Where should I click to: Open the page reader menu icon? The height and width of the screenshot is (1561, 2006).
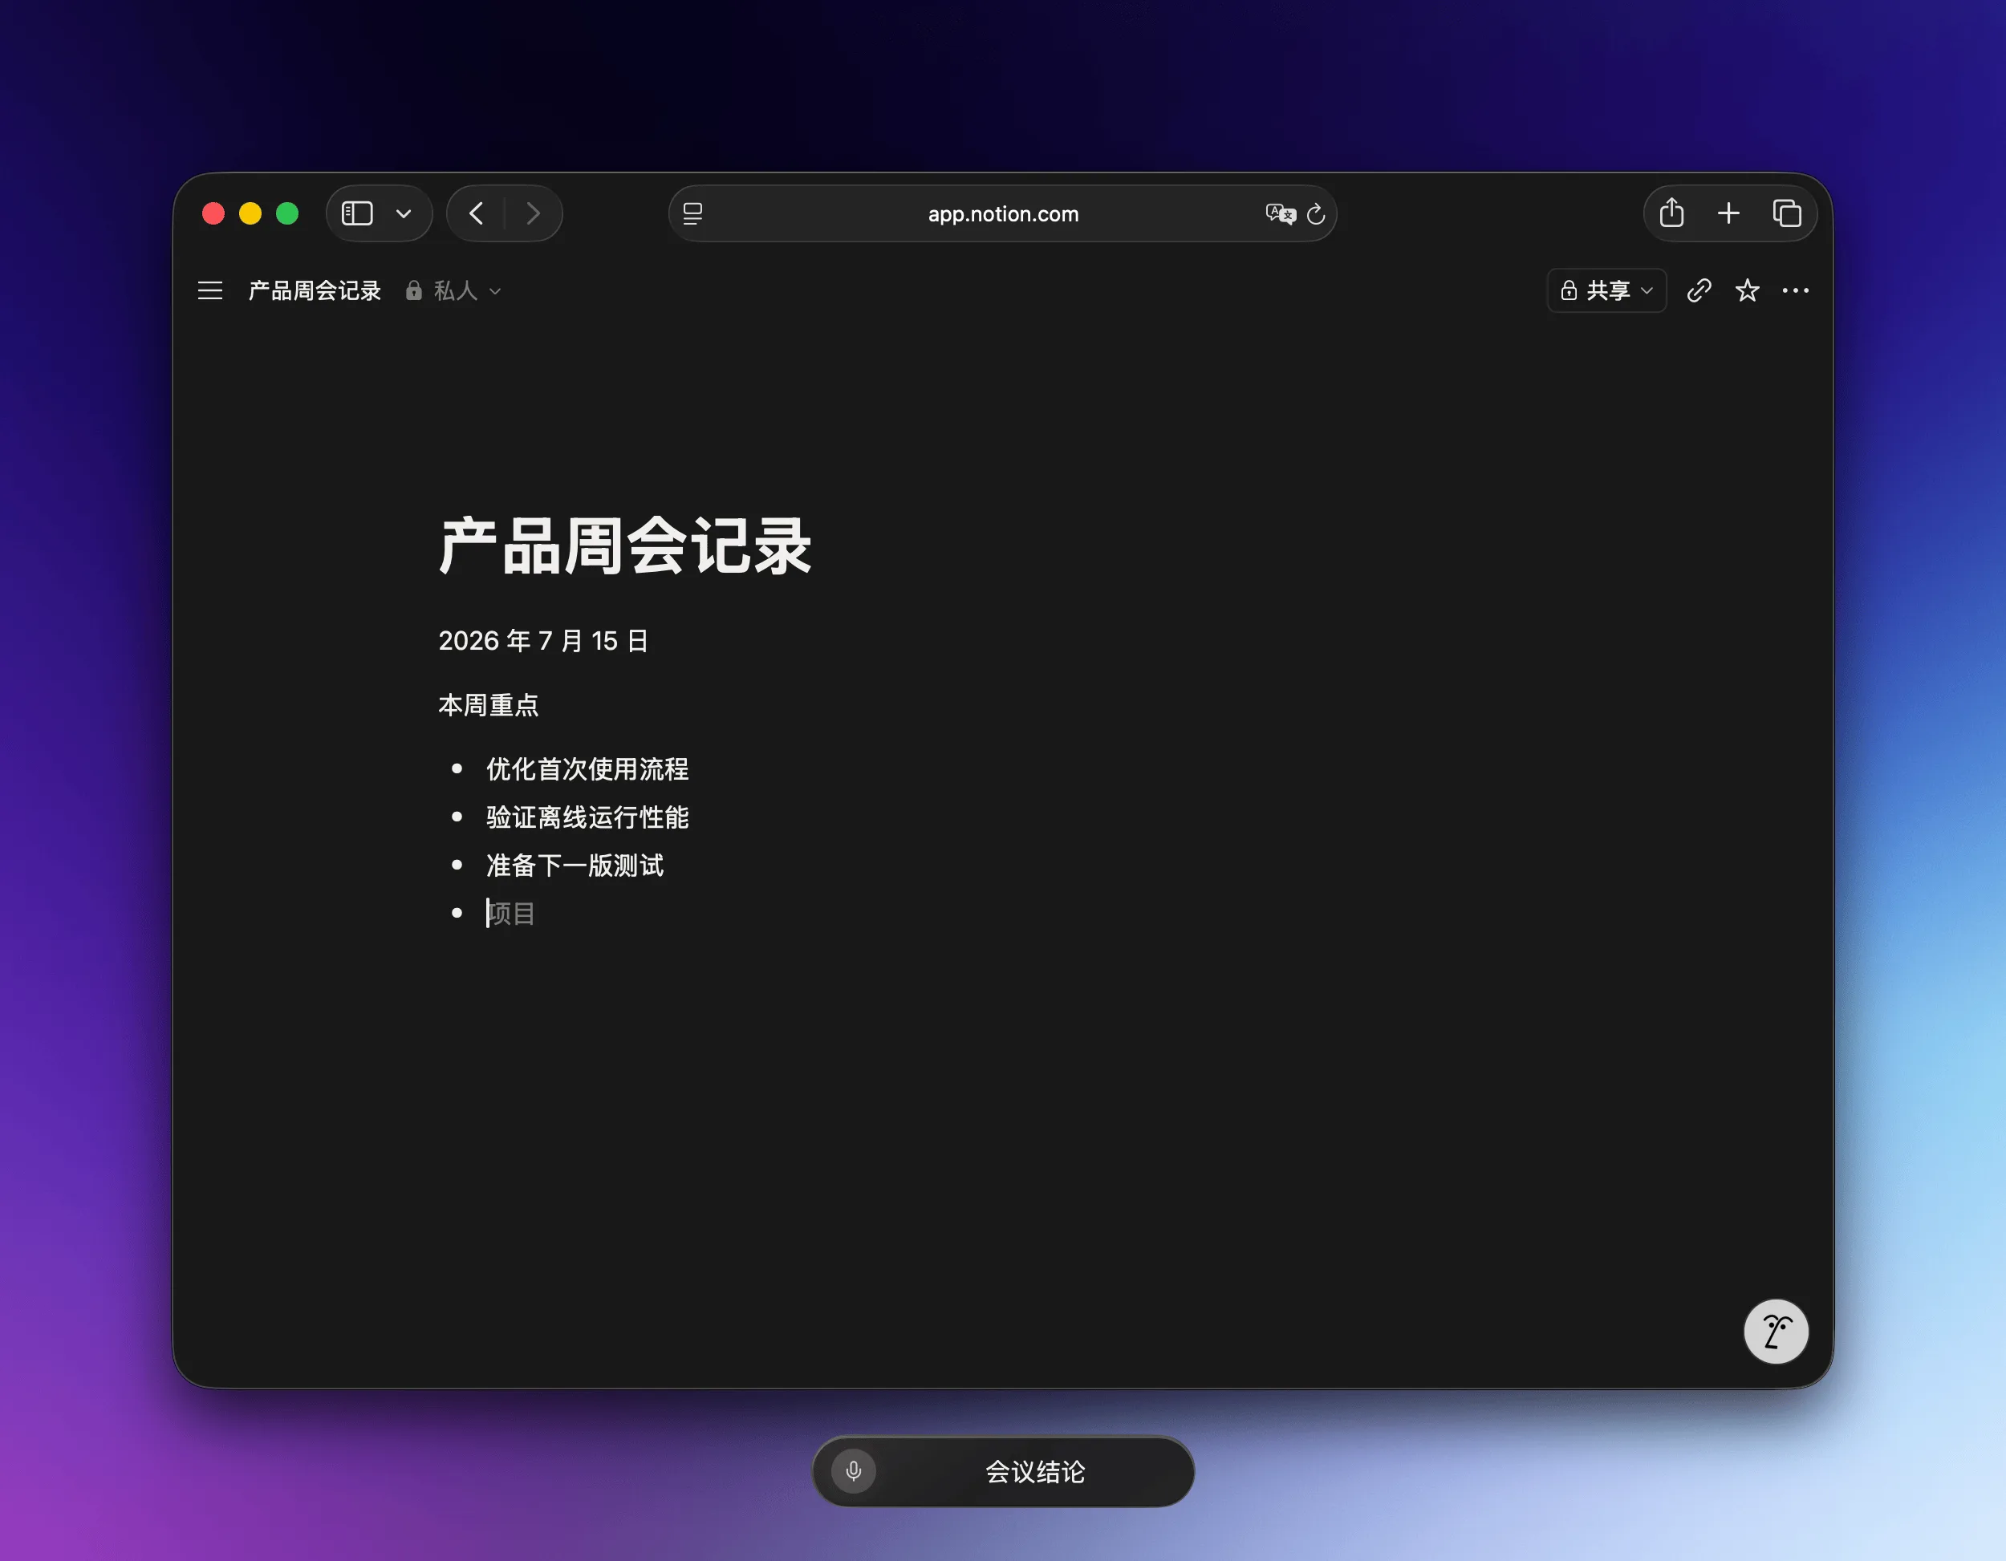point(692,214)
